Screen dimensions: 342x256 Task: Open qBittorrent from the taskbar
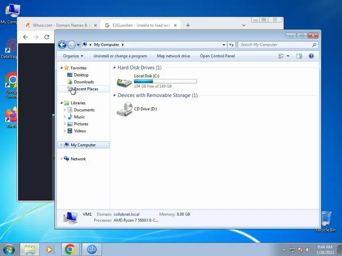(92, 249)
